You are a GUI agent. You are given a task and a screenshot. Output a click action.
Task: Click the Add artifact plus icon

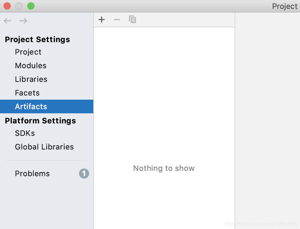[102, 20]
